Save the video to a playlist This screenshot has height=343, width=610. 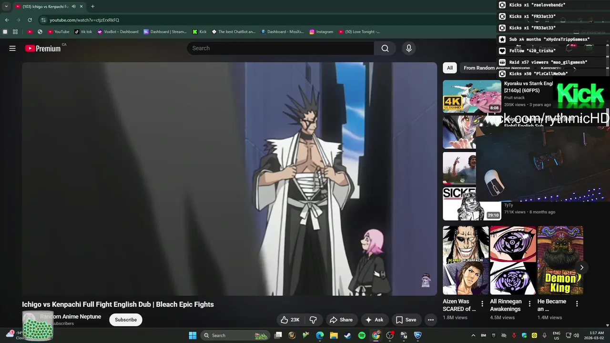click(x=406, y=320)
